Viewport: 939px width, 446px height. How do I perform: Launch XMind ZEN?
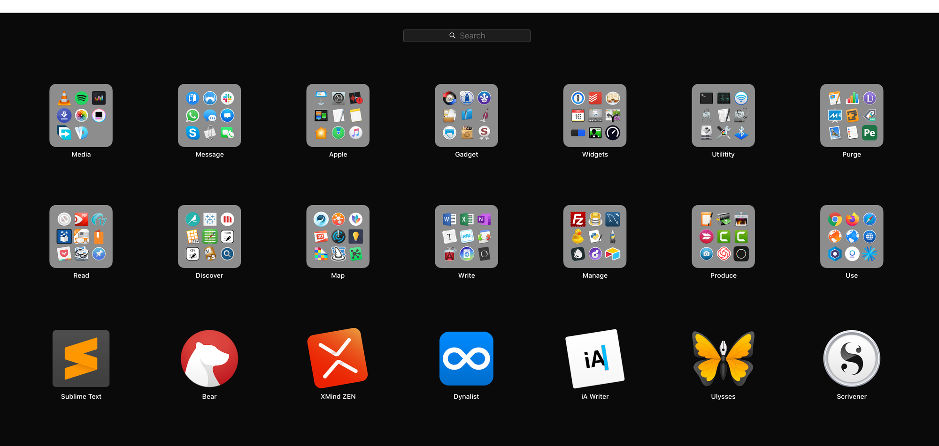coord(338,358)
